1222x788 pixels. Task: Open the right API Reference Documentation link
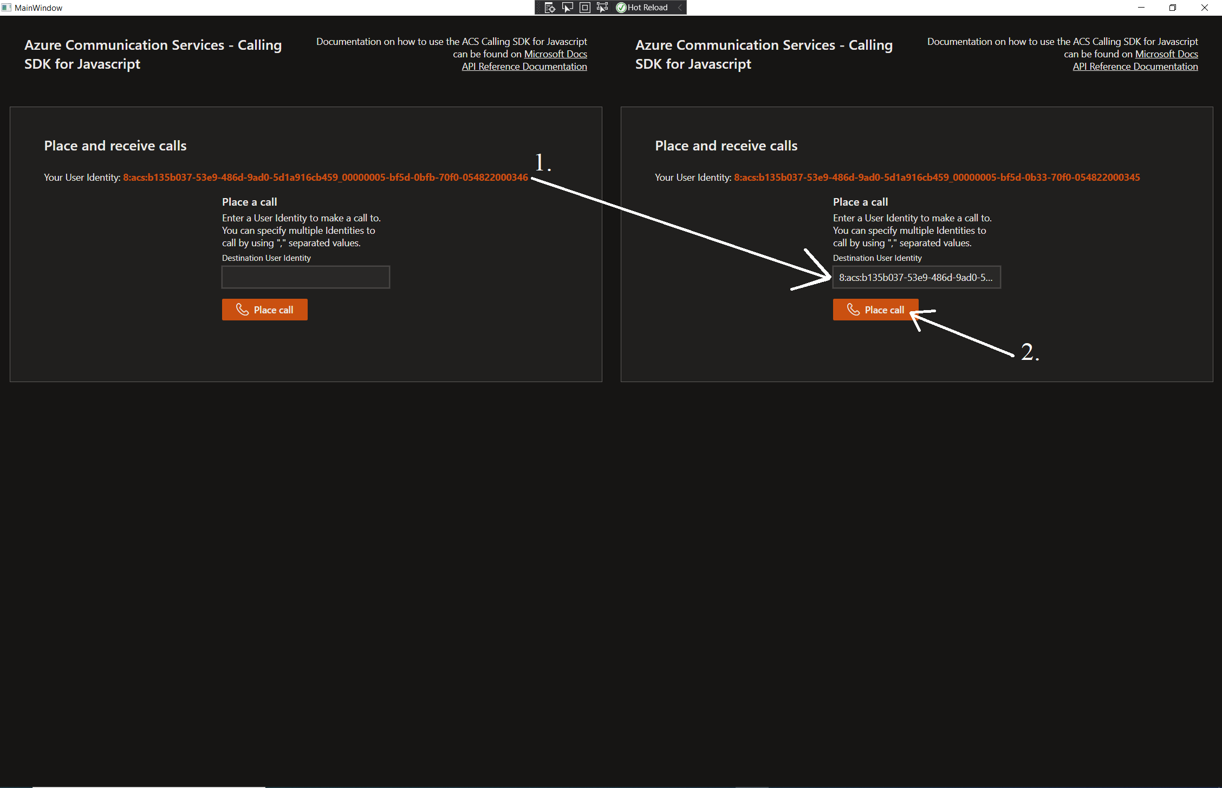click(x=1135, y=67)
